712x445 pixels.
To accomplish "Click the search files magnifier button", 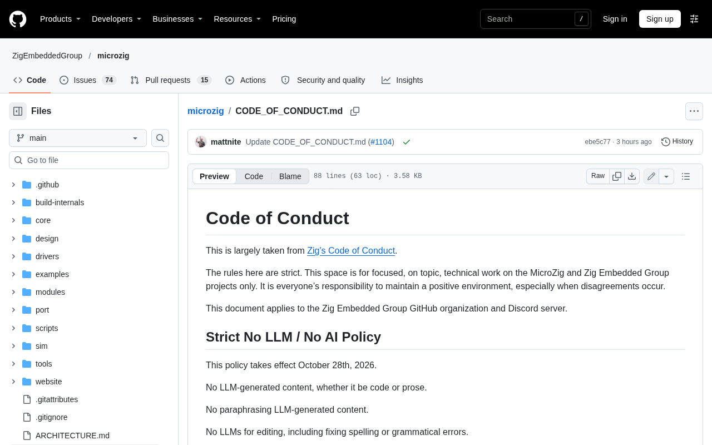I will tap(160, 138).
